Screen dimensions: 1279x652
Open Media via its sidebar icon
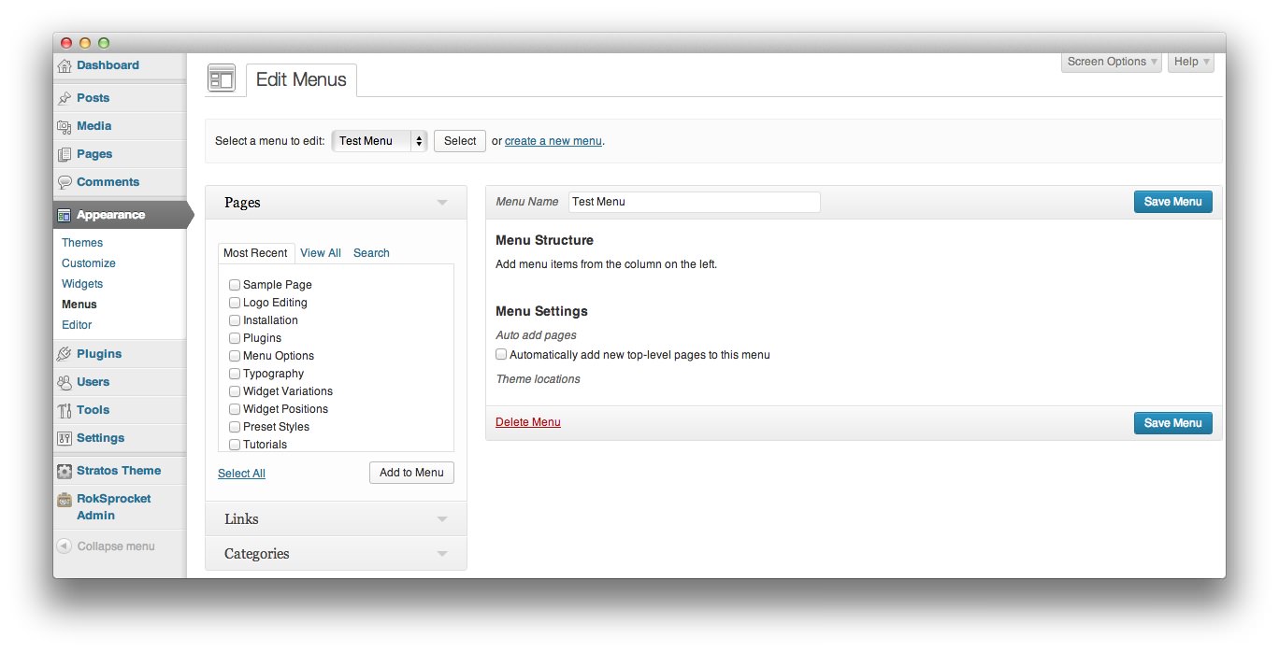65,126
